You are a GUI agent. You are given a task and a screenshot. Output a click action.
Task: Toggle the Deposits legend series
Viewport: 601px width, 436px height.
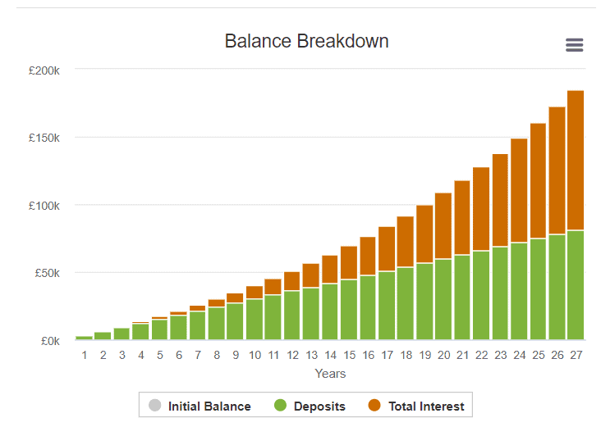pyautogui.click(x=319, y=406)
